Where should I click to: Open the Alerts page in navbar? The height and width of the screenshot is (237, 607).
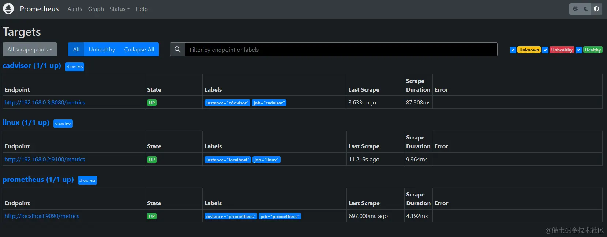click(x=75, y=9)
